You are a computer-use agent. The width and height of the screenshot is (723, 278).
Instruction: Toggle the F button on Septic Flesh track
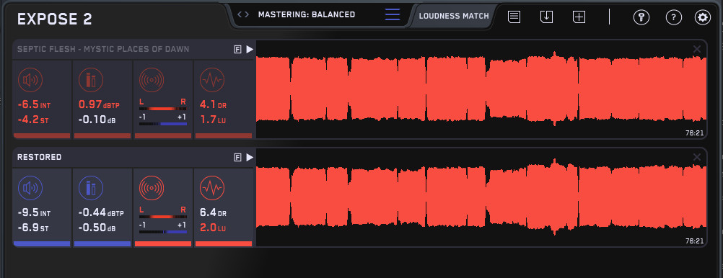coord(238,50)
